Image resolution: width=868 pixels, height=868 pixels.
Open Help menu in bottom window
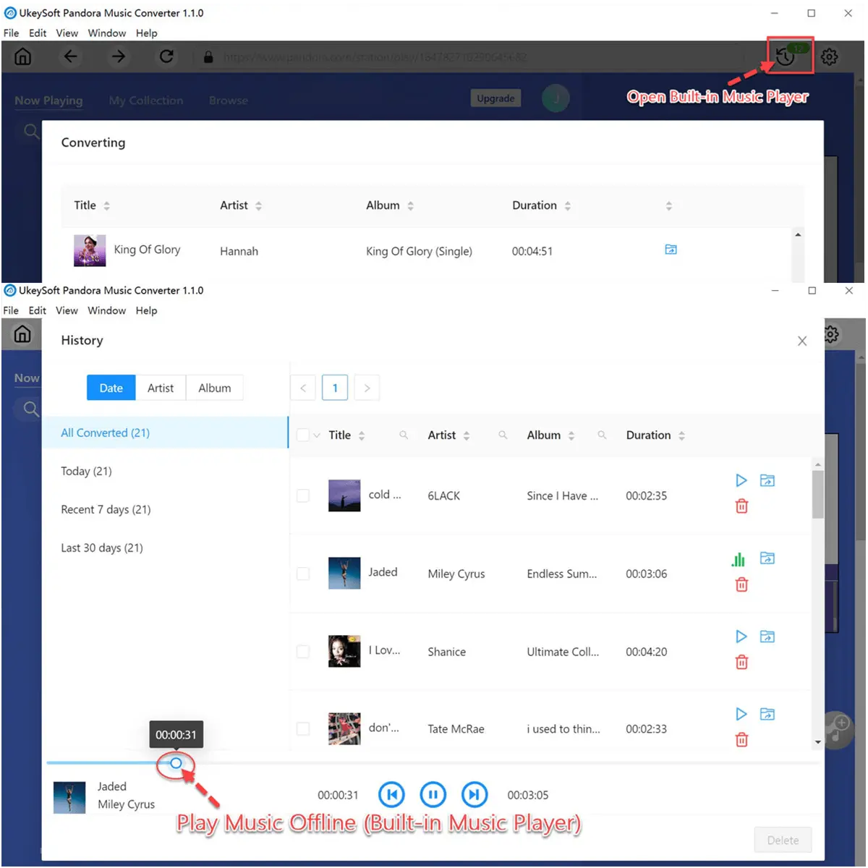[x=146, y=310]
